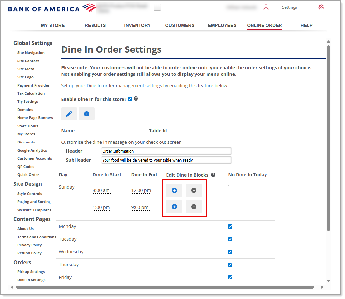Click the Bank of America logo
Image resolution: width=345 pixels, height=299 pixels.
coord(52,8)
